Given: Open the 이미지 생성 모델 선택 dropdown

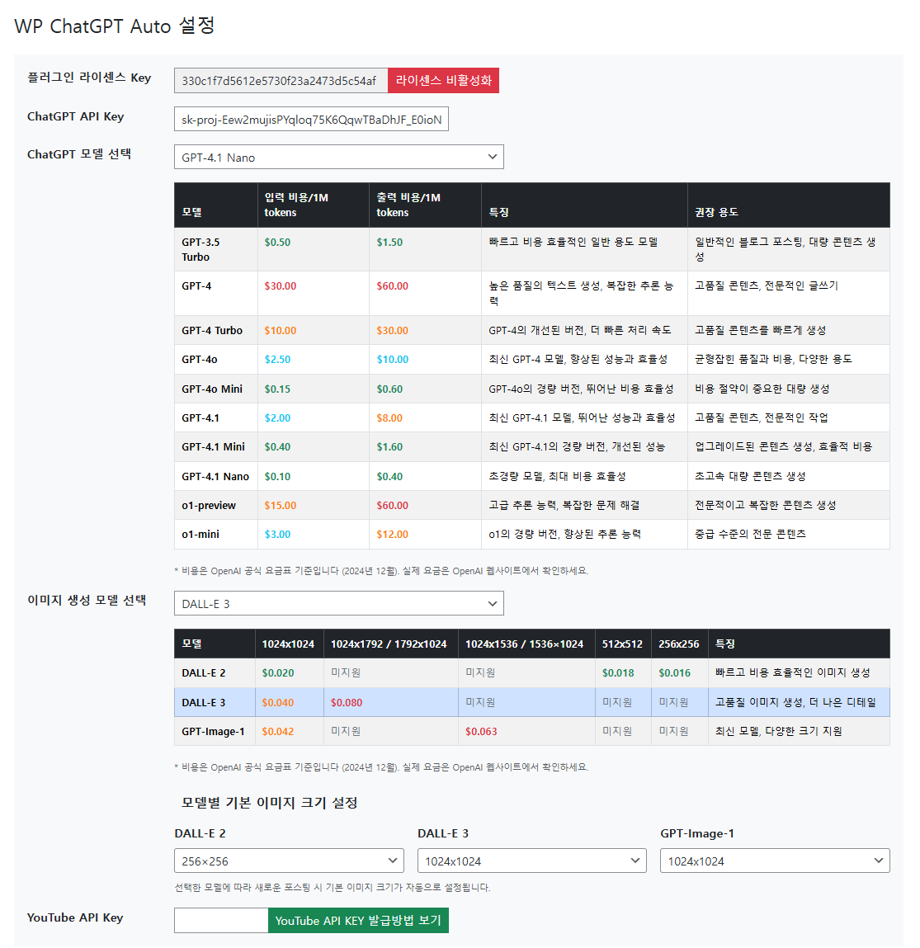Looking at the screenshot, I should click(x=338, y=603).
